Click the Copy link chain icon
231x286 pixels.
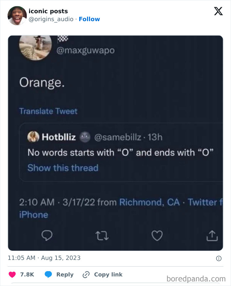click(86, 274)
